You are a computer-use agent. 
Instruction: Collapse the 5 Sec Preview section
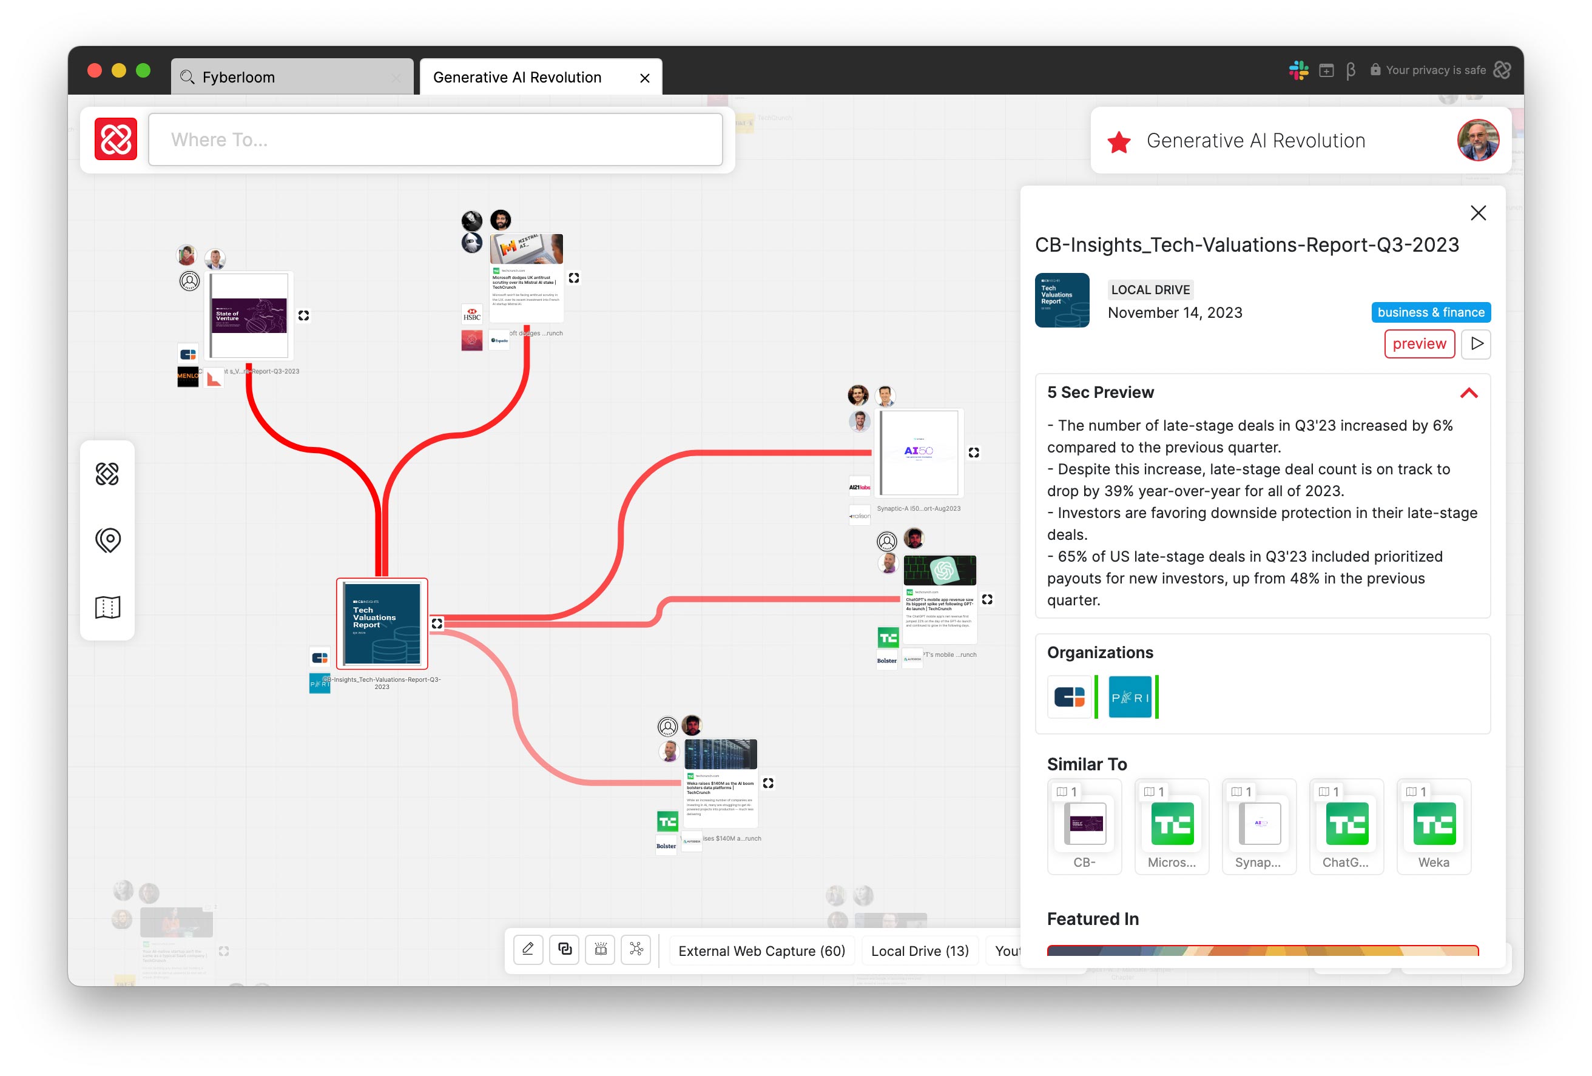(1469, 393)
